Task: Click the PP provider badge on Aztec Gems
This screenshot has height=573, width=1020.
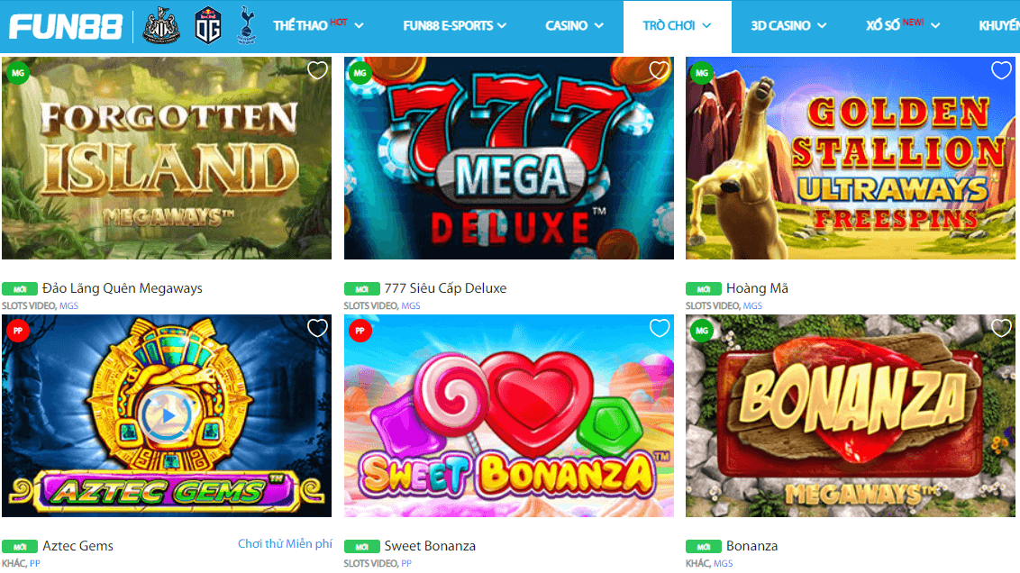Action: point(17,331)
